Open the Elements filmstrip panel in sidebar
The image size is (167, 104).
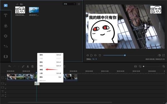click(6, 57)
